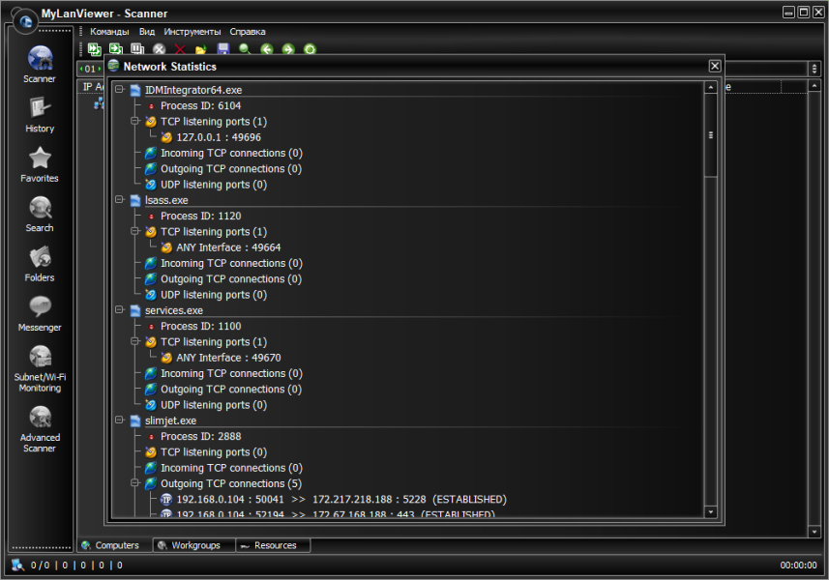Screen dimensions: 829x580
Task: Click the red X delete toolbar icon
Action: click(x=180, y=49)
